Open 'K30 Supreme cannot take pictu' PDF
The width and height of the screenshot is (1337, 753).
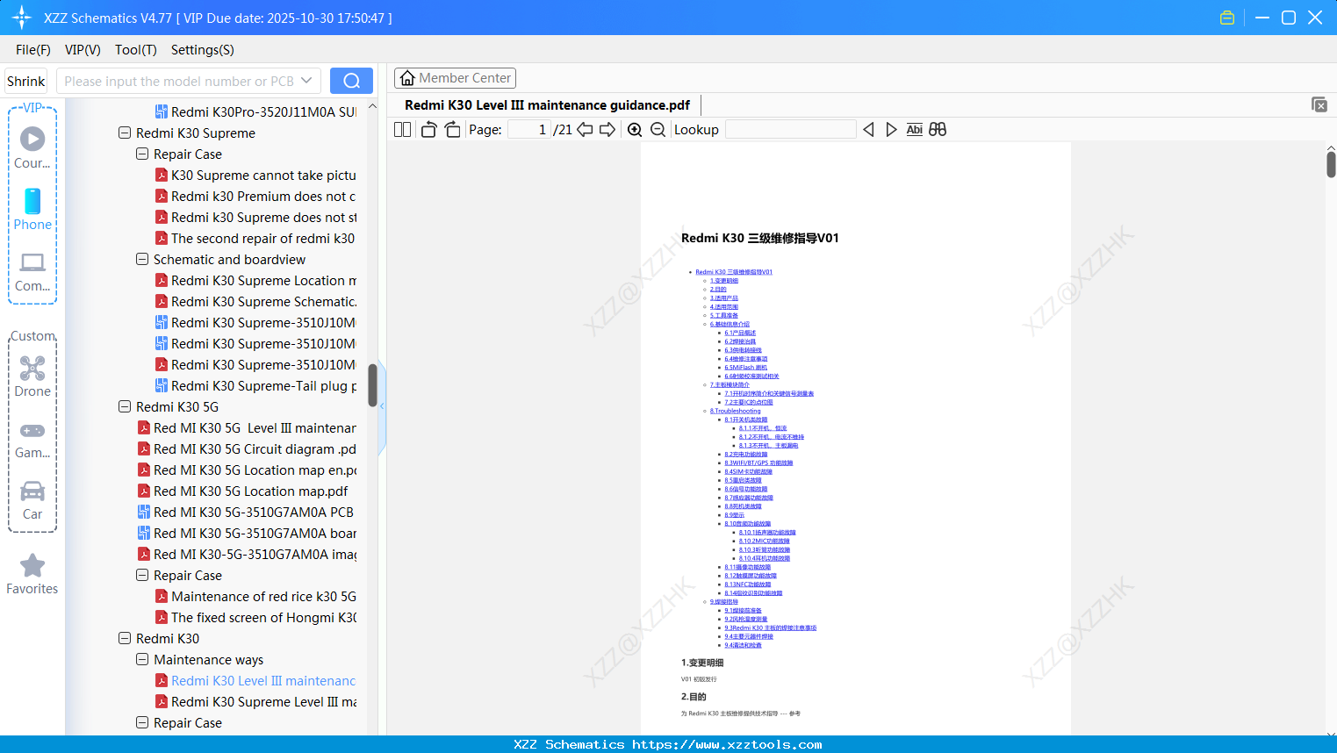255,176
